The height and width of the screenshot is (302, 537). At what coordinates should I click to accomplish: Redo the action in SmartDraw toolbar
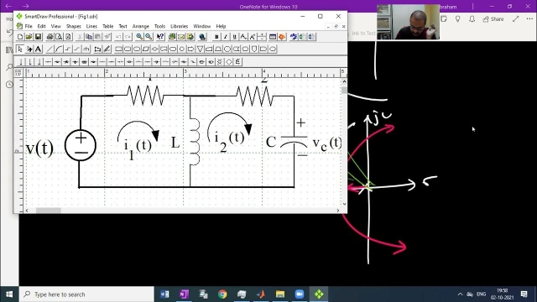coord(128,37)
